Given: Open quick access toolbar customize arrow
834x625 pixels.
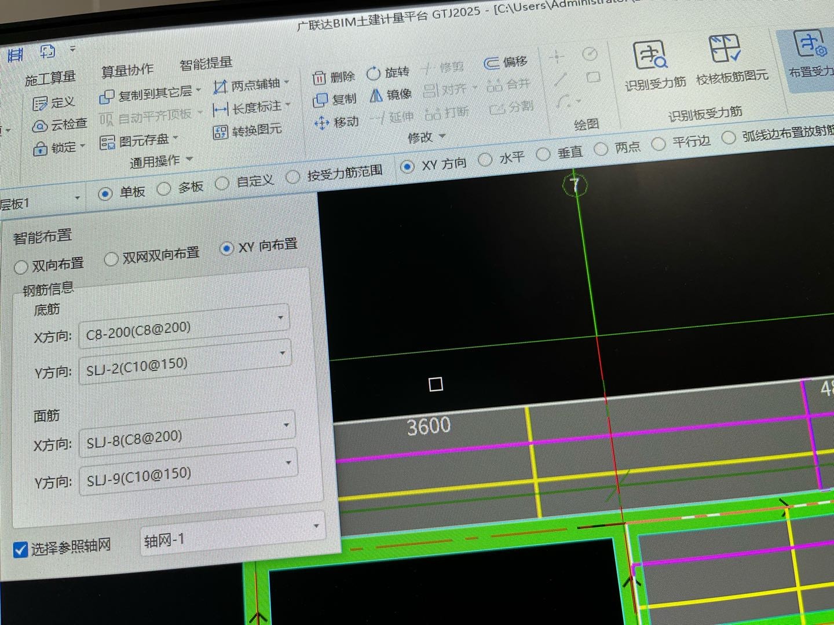Looking at the screenshot, I should 73,49.
